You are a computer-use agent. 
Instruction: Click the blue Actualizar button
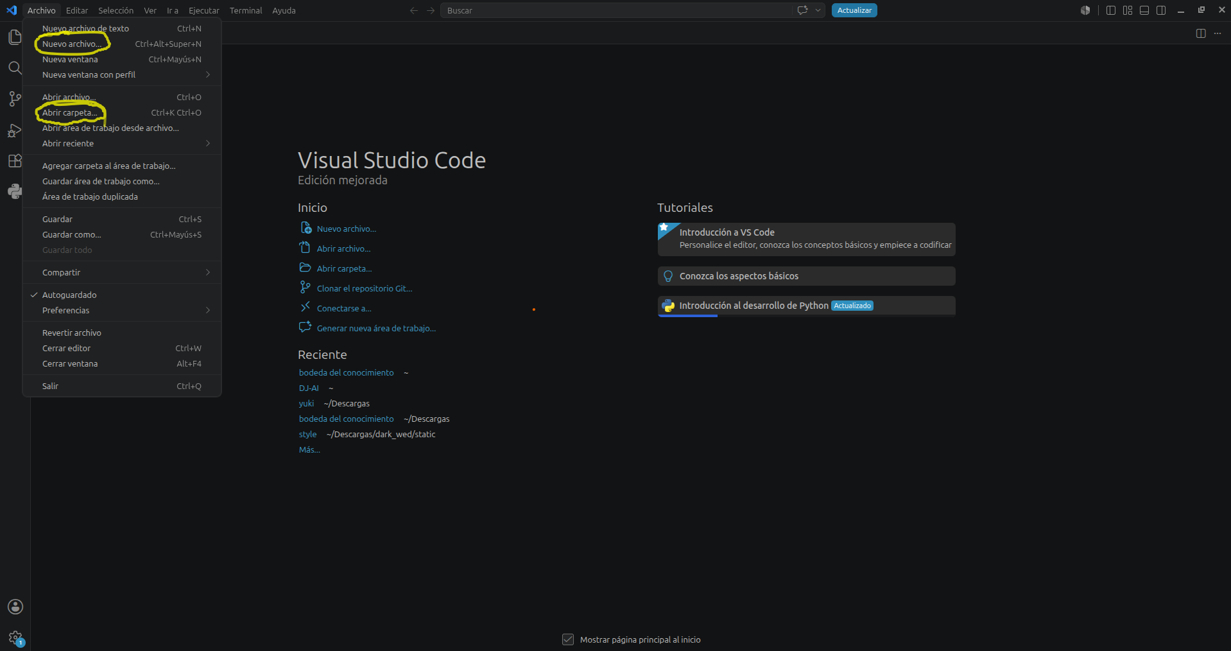(x=854, y=10)
